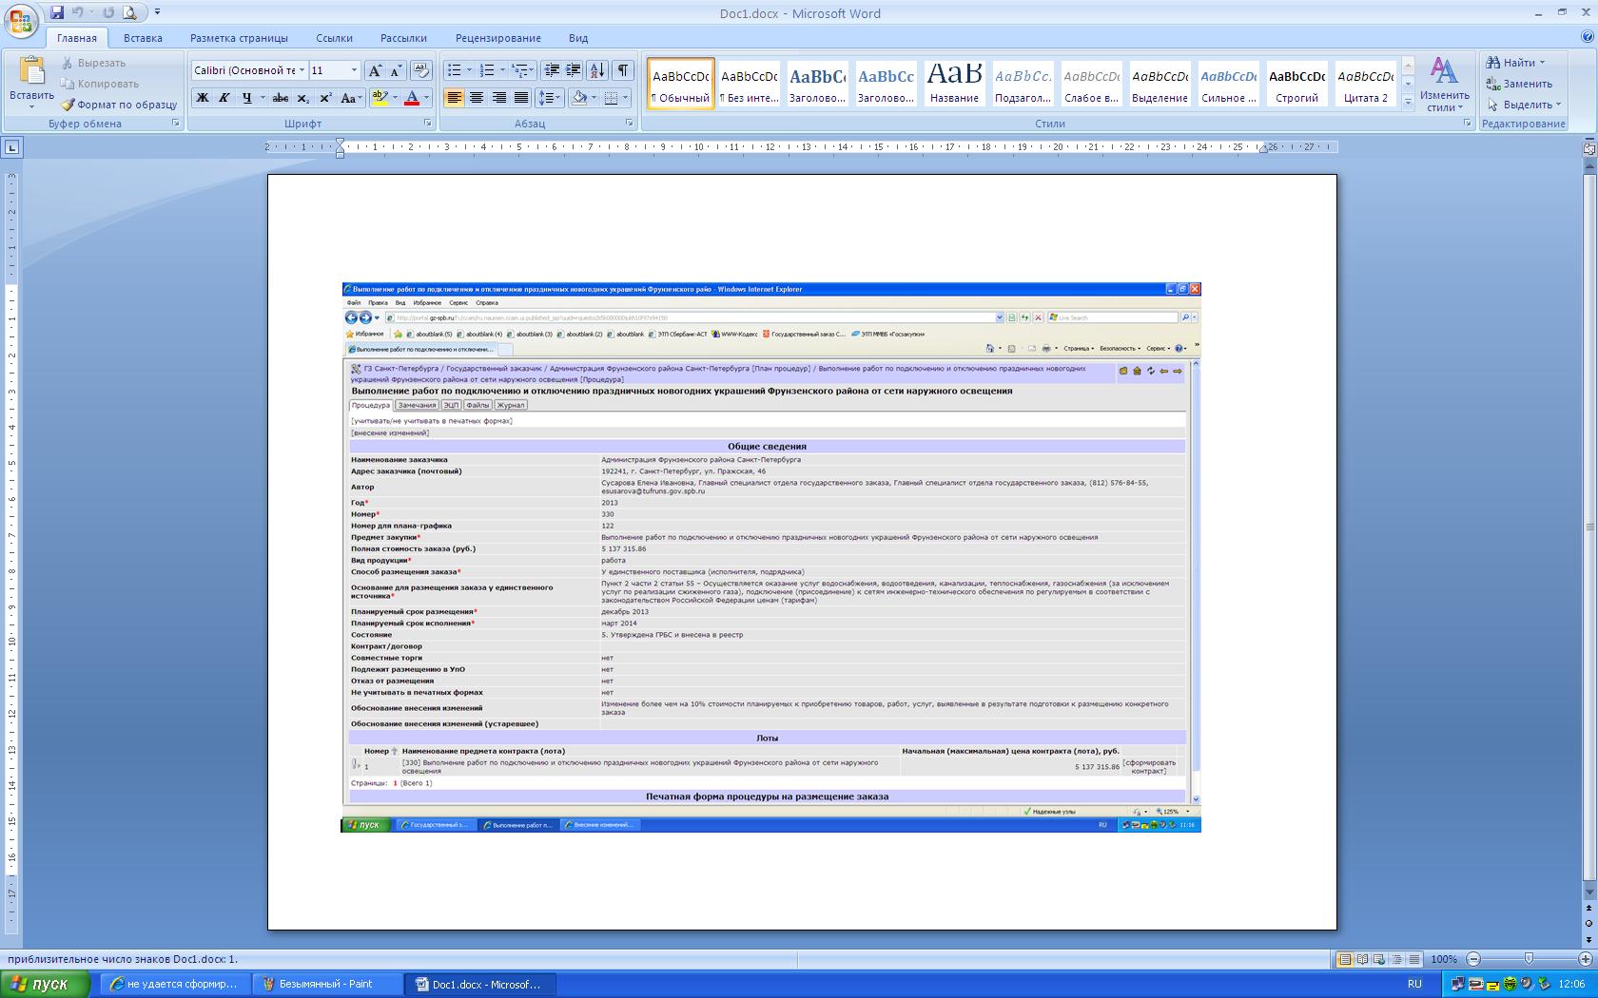Click the vertical scrollbar of the document
The height and width of the screenshot is (998, 1598).
(x=1588, y=528)
